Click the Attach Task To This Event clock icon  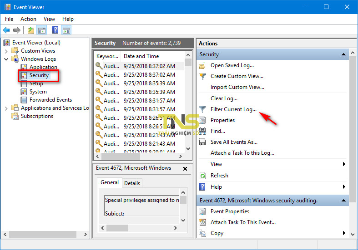202,222
